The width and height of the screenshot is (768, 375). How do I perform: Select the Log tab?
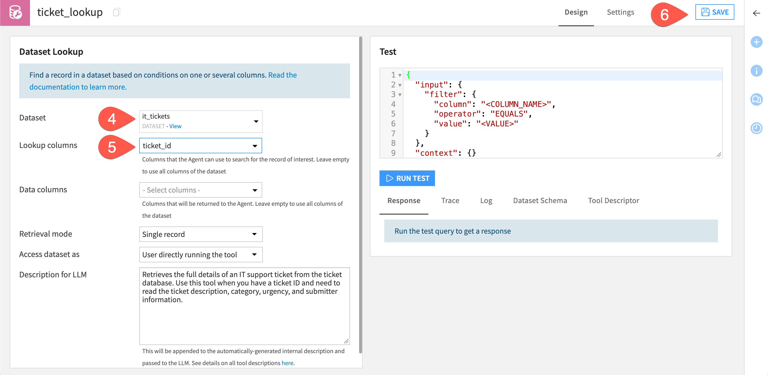tap(486, 201)
